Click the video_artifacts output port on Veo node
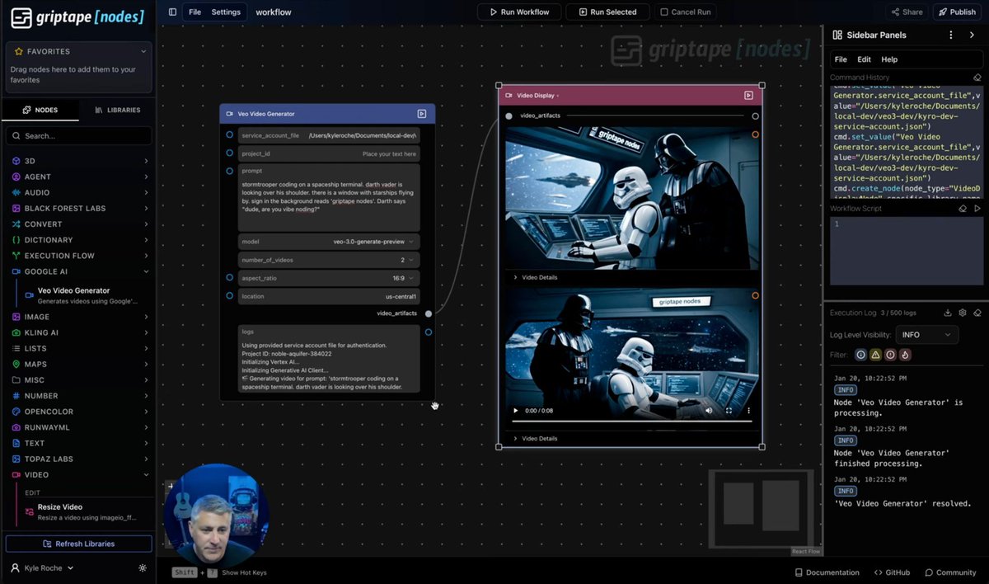 (x=429, y=313)
